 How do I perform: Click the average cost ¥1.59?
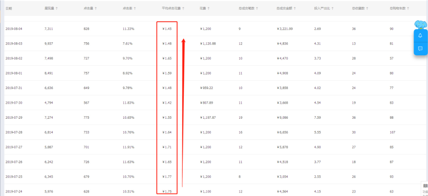(x=167, y=73)
